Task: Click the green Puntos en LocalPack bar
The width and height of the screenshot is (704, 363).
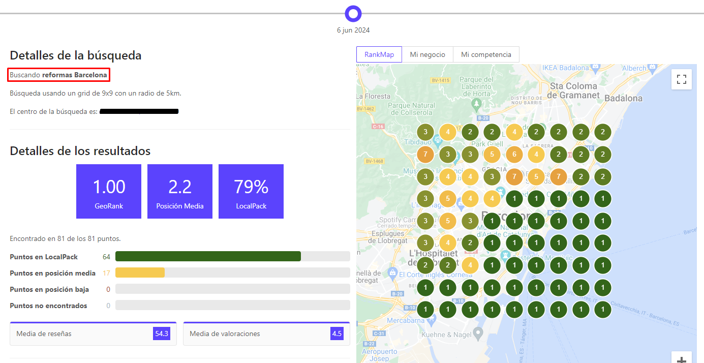Action: click(x=208, y=256)
